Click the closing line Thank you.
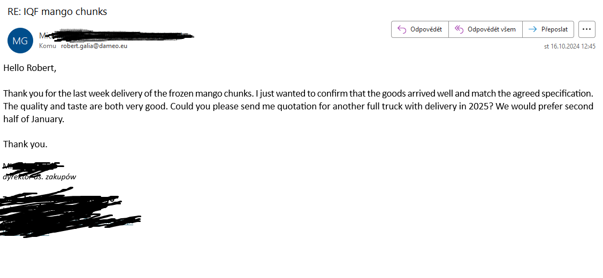This screenshot has height=278, width=603. click(x=25, y=145)
